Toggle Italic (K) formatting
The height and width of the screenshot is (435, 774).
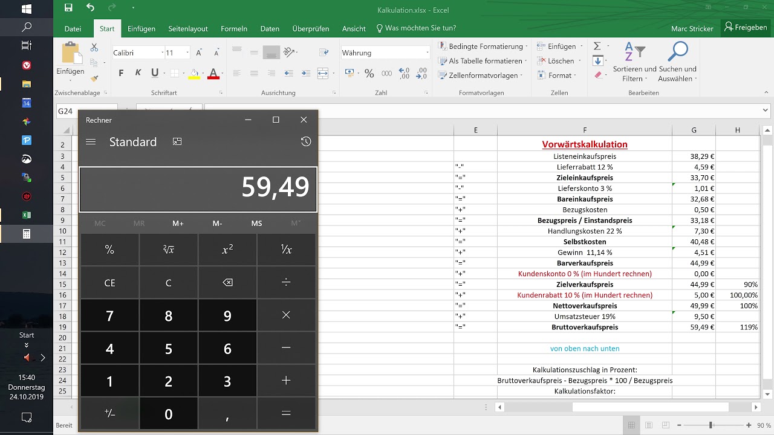pos(138,73)
